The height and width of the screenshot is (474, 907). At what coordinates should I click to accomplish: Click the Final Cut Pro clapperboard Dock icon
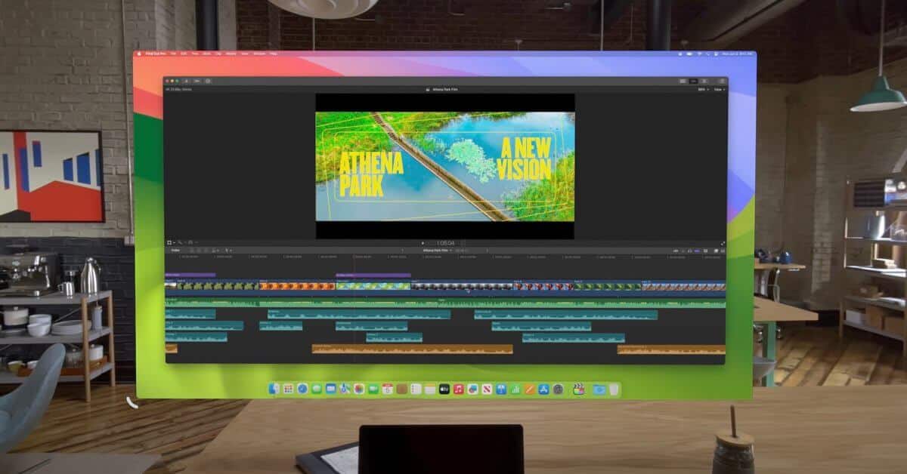point(579,389)
